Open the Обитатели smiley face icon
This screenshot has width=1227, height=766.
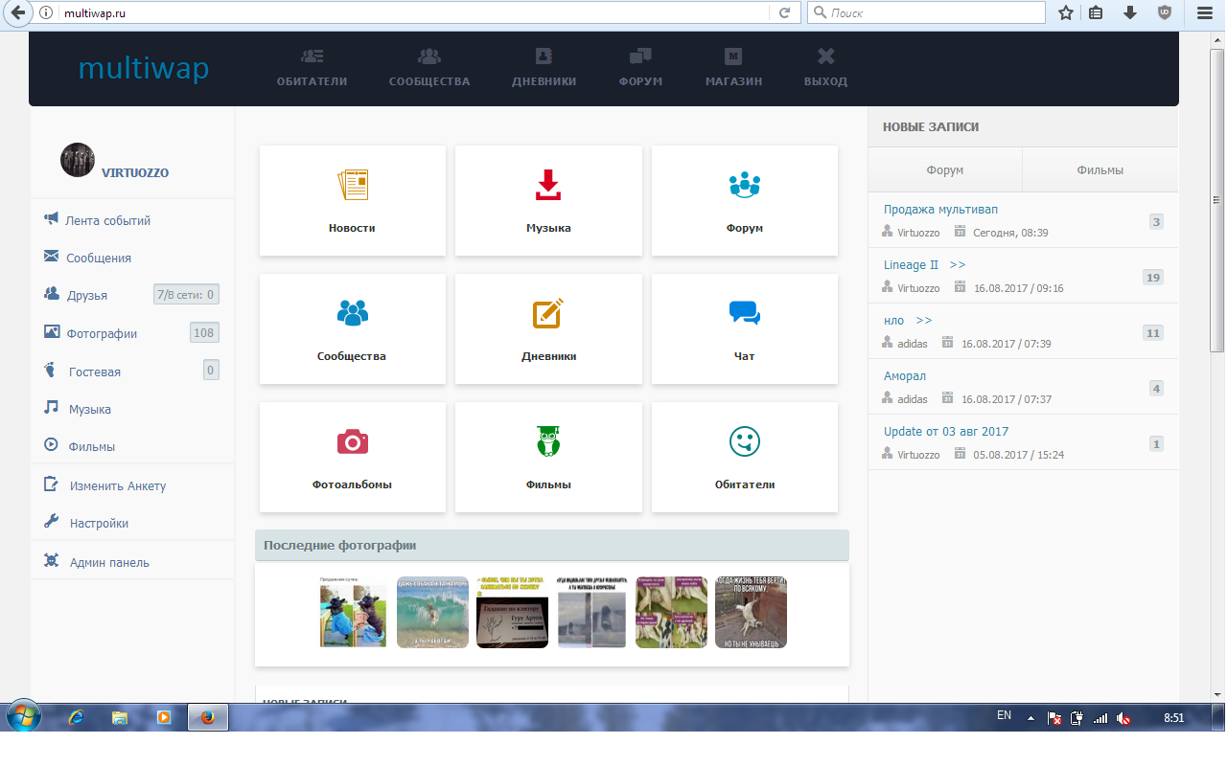click(744, 441)
